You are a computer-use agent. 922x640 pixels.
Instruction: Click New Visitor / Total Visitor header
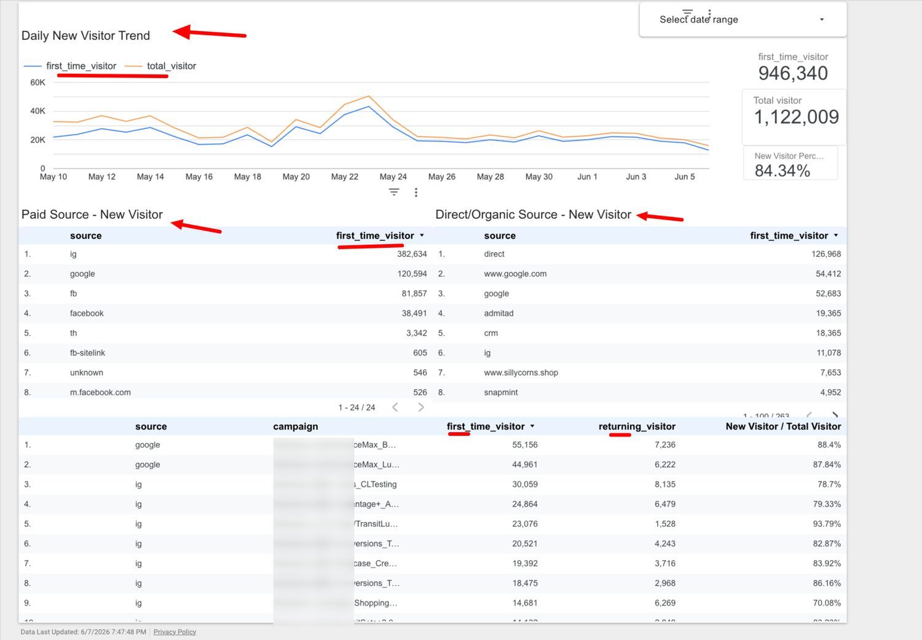[783, 426]
